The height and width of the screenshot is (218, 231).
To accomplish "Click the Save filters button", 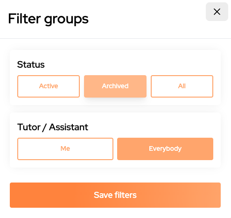I will coord(115,195).
